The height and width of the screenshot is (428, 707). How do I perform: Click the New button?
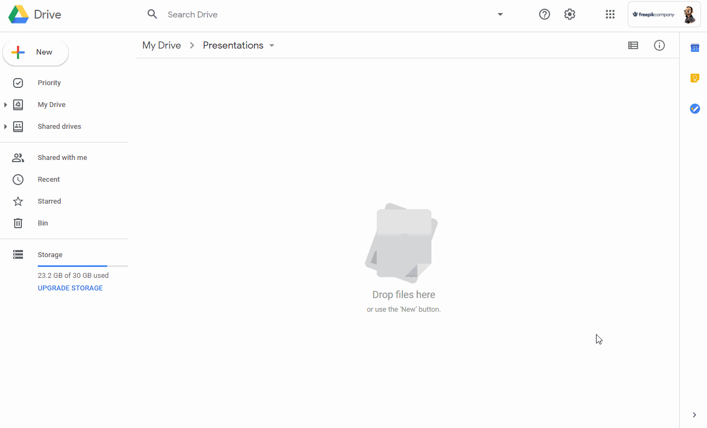(36, 52)
